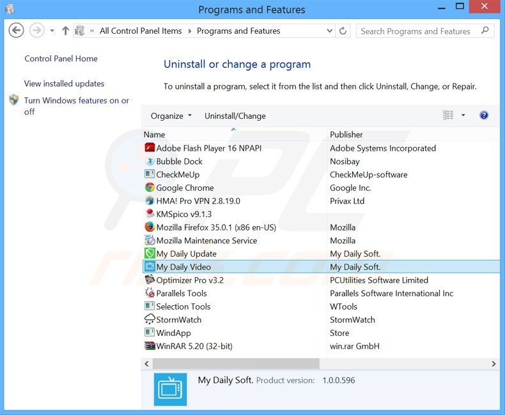Click win.rar GmbH publisher cell
This screenshot has width=505, height=415.
pos(355,346)
